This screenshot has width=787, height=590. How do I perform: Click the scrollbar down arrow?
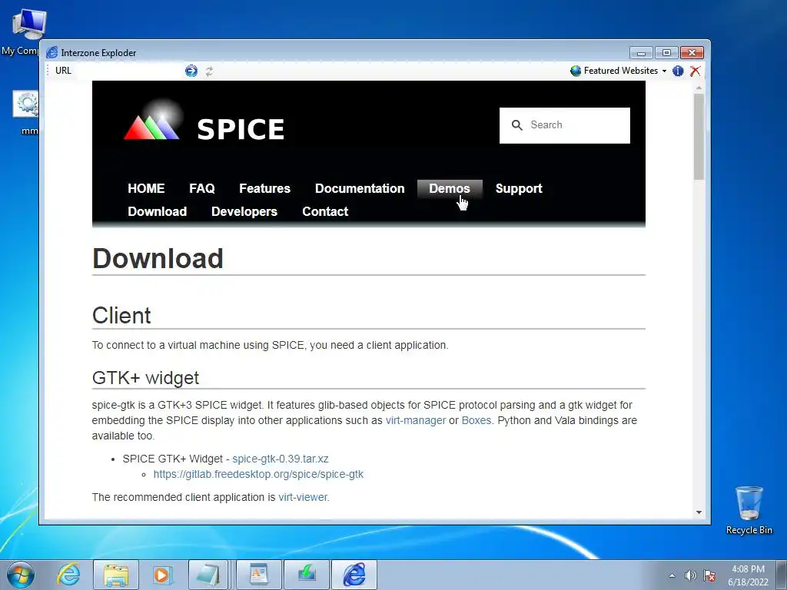click(x=699, y=512)
